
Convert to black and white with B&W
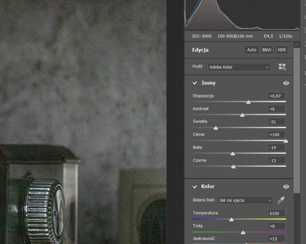point(267,50)
